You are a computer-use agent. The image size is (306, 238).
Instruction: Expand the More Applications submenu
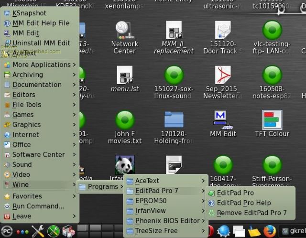[41, 65]
